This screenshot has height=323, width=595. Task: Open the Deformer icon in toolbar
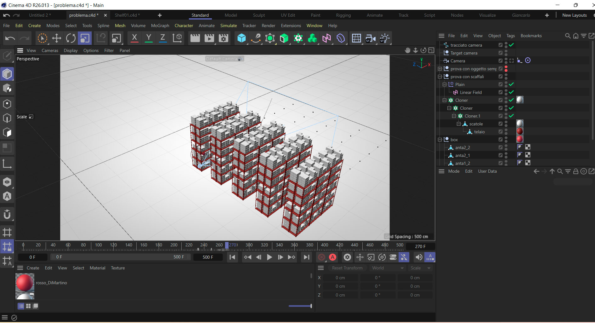[341, 38]
